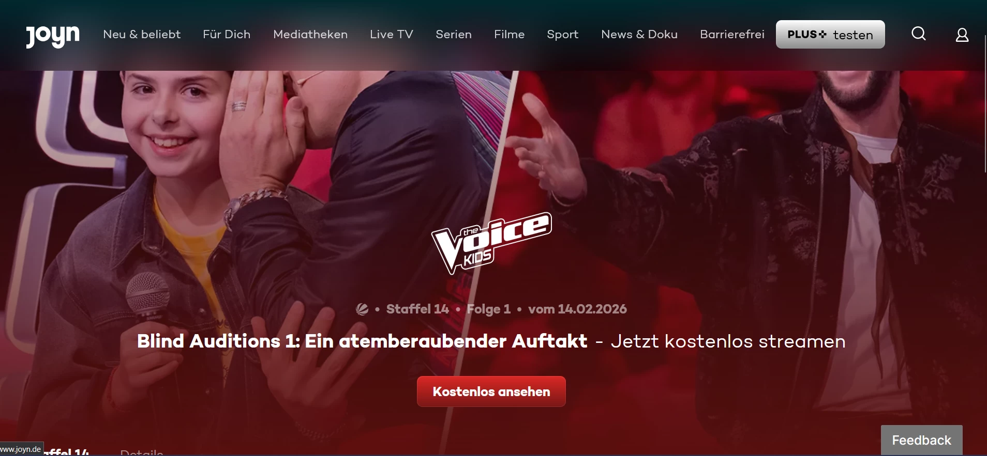The height and width of the screenshot is (456, 987).
Task: Go to Für Dich section
Action: click(227, 34)
